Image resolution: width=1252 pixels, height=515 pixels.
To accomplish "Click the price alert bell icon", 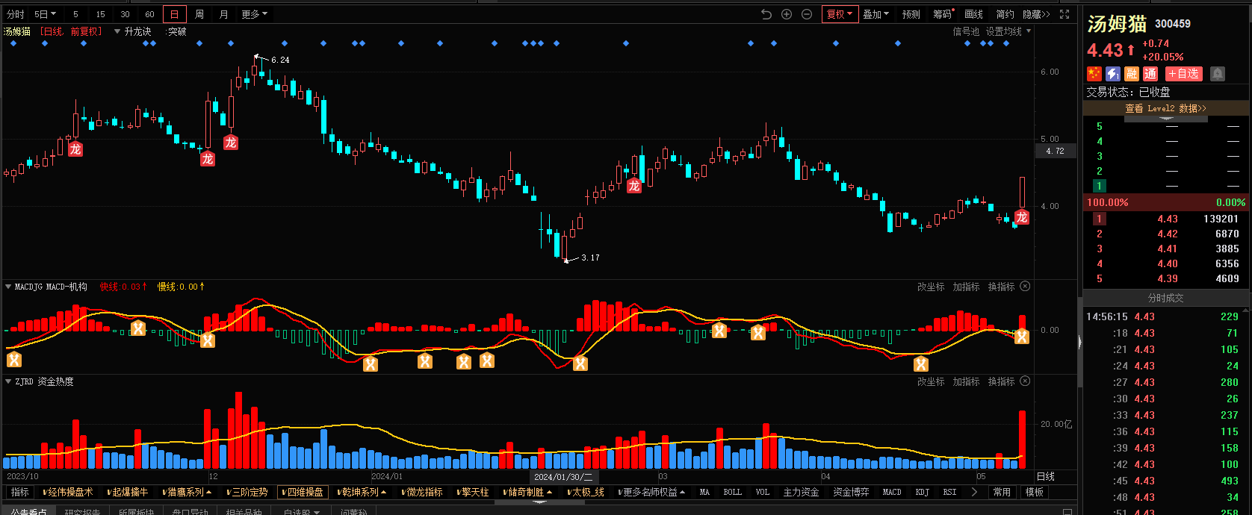I will tap(1218, 74).
